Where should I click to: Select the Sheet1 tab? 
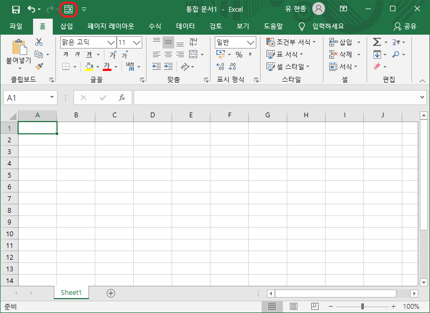coord(71,292)
